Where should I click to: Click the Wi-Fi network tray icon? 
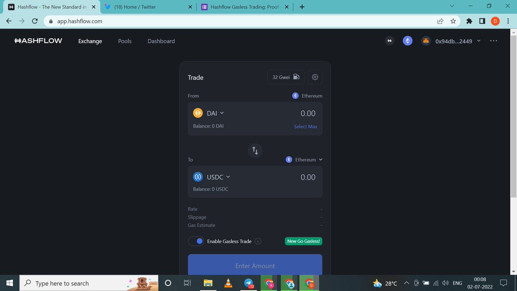click(x=436, y=283)
